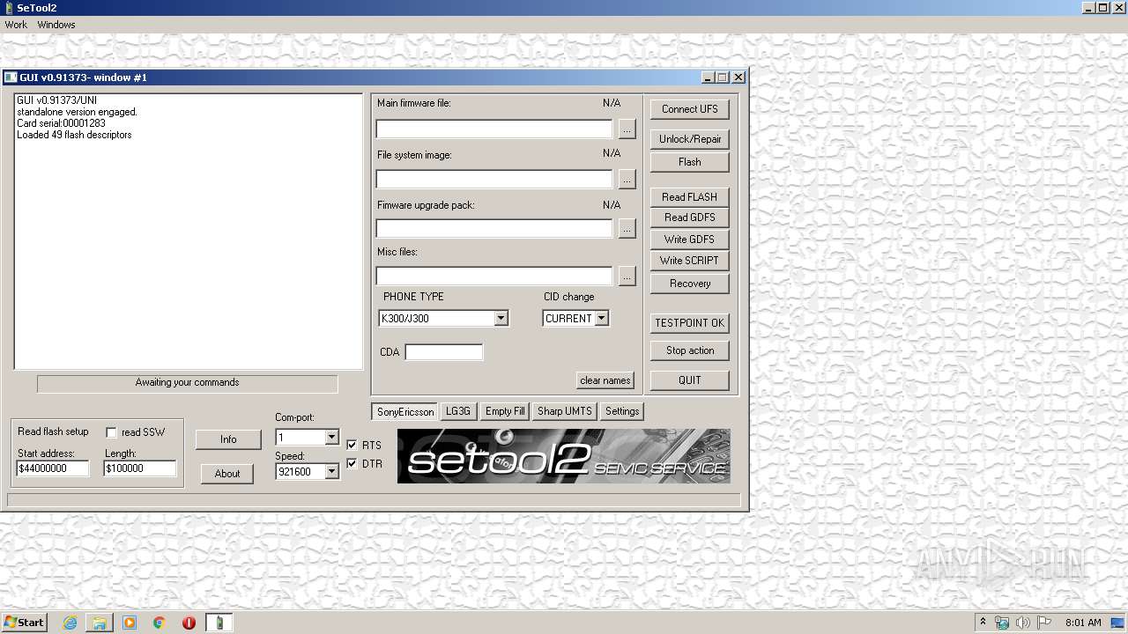This screenshot has height=634, width=1128.
Task: Click 'Awaiting your commands' status bar
Action: 187,383
